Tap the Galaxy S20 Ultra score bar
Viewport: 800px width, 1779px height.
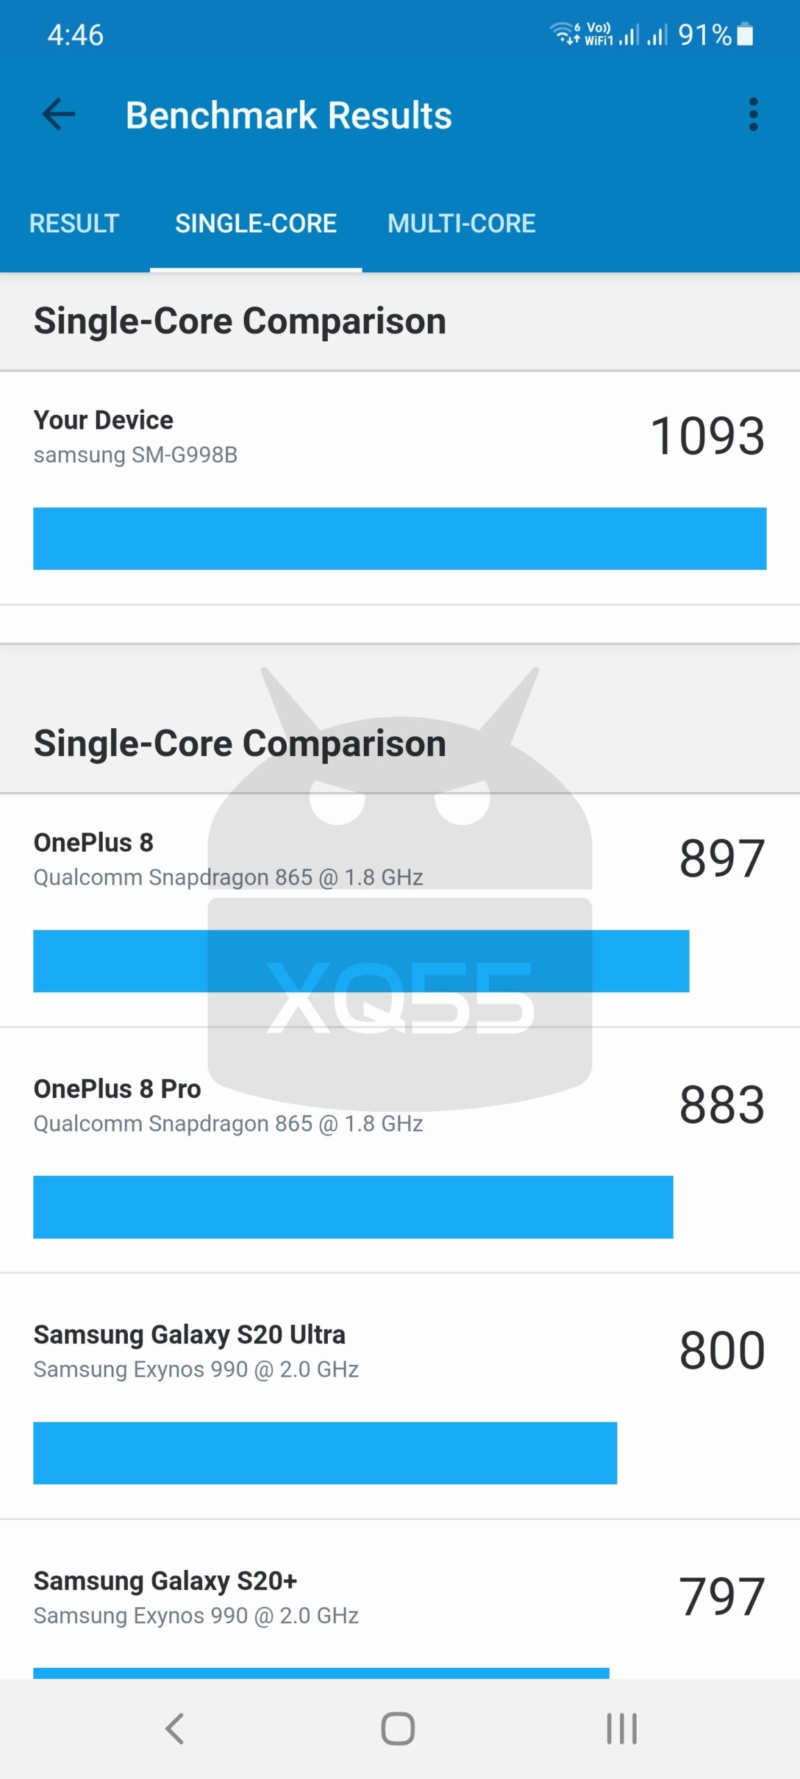pos(325,1453)
